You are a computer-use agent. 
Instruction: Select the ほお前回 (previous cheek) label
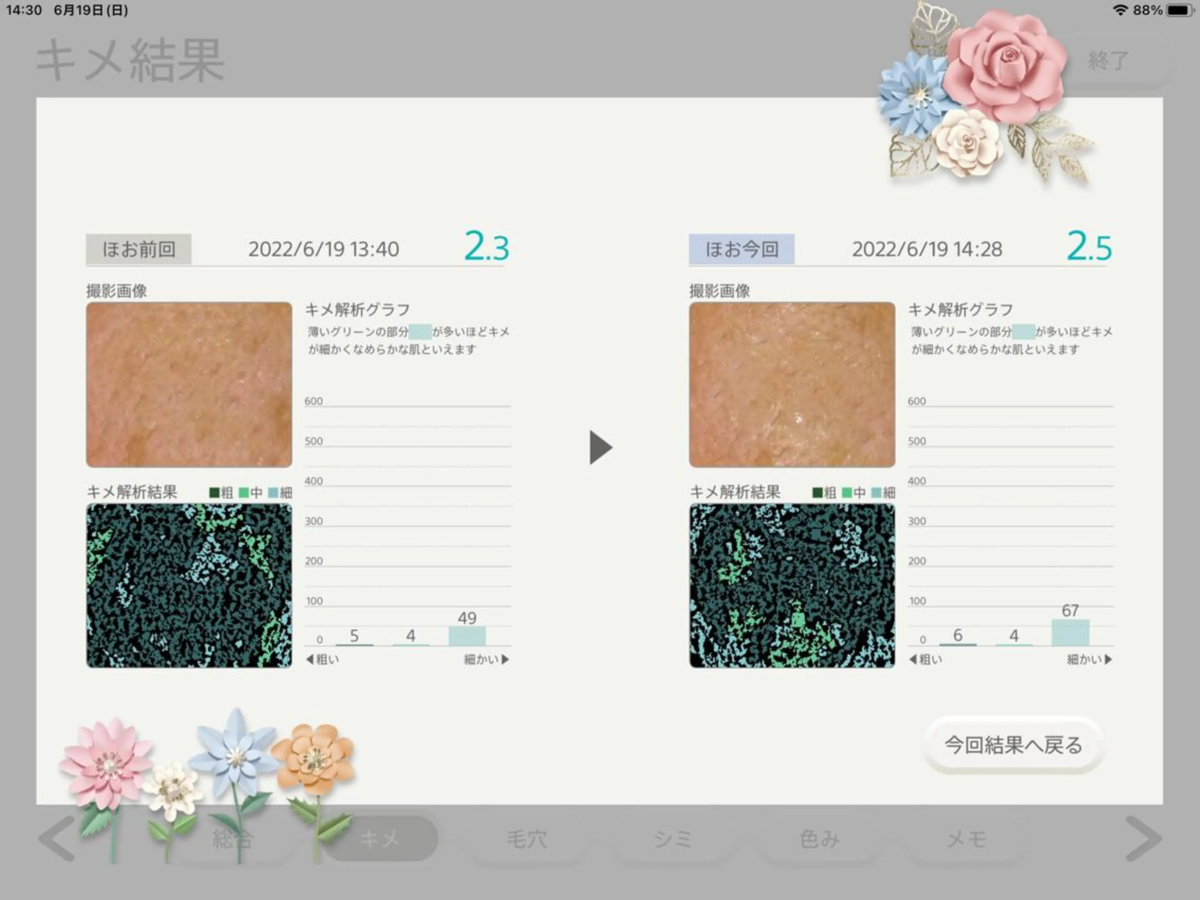click(x=139, y=249)
